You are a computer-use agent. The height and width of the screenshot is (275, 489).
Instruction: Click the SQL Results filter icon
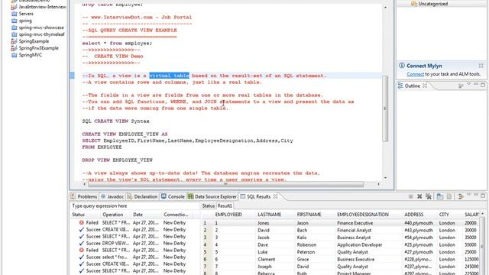[460, 196]
